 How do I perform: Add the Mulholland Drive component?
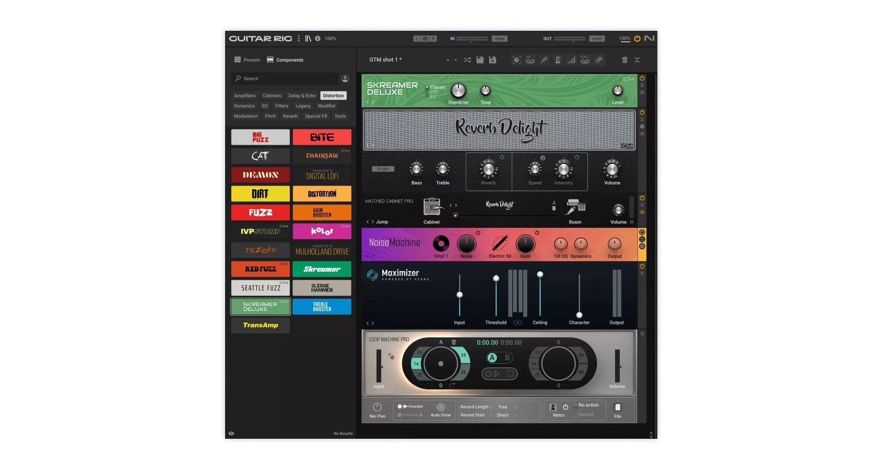(322, 250)
